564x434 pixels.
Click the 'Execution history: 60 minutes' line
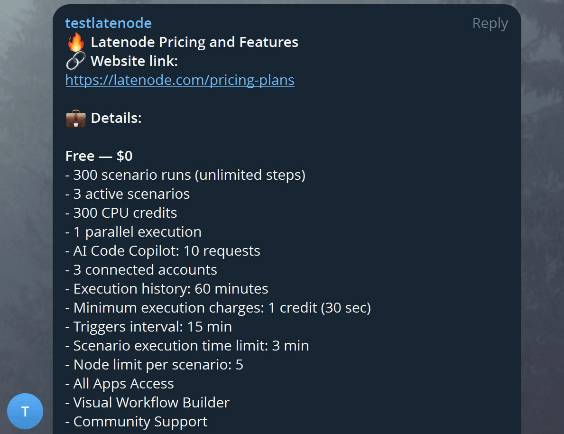[x=167, y=289]
